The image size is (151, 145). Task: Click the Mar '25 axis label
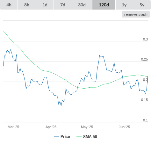(x=13, y=127)
